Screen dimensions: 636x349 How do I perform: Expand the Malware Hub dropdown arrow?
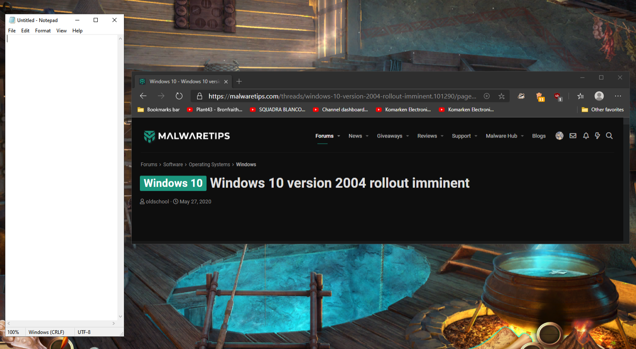(x=522, y=136)
